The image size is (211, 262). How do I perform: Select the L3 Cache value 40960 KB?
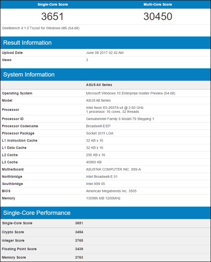pyautogui.click(x=94, y=162)
